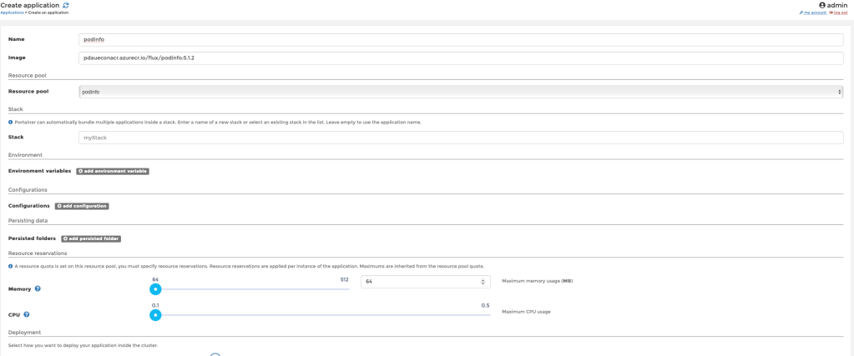Click add configuration button

click(x=82, y=205)
